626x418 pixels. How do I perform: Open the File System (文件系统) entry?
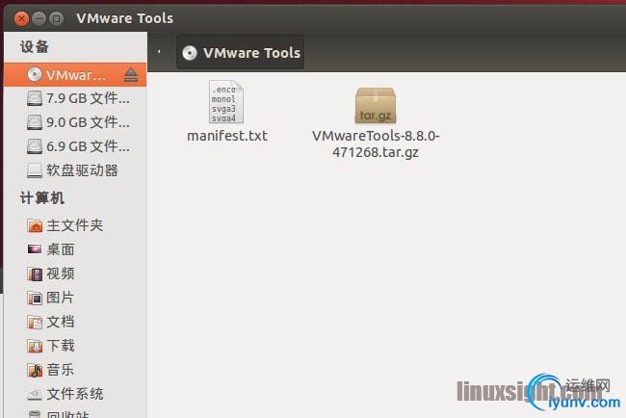[75, 394]
